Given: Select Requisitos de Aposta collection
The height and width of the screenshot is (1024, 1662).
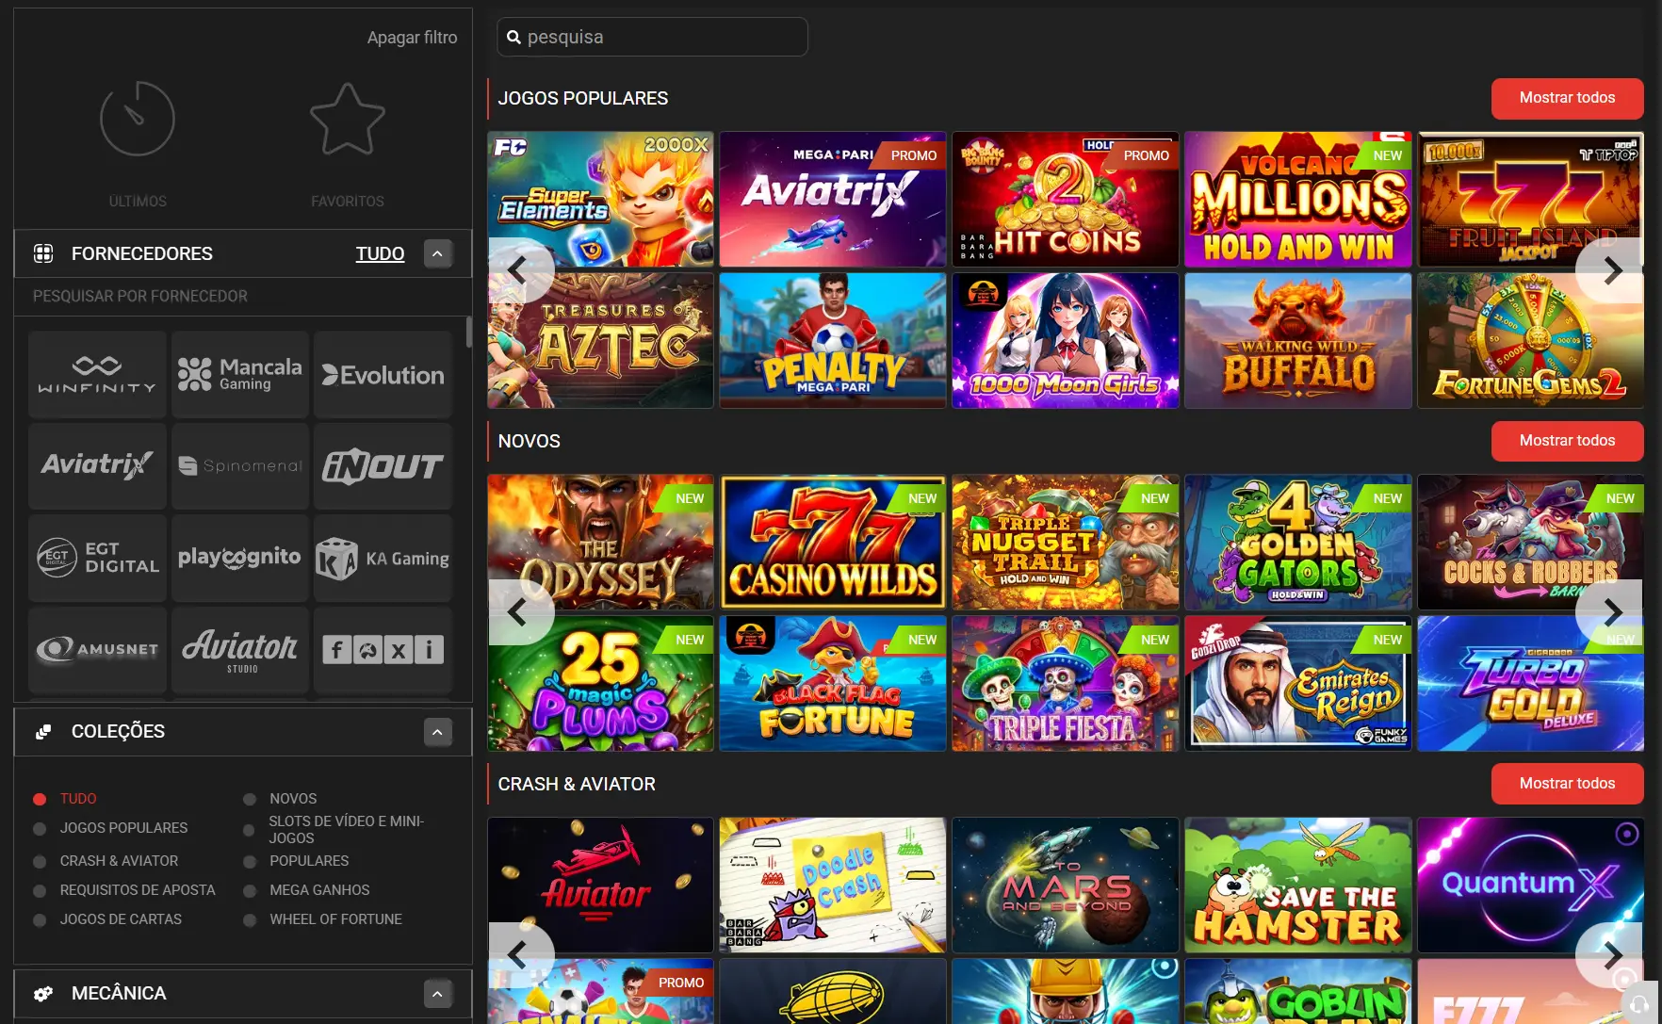Looking at the screenshot, I should (138, 890).
